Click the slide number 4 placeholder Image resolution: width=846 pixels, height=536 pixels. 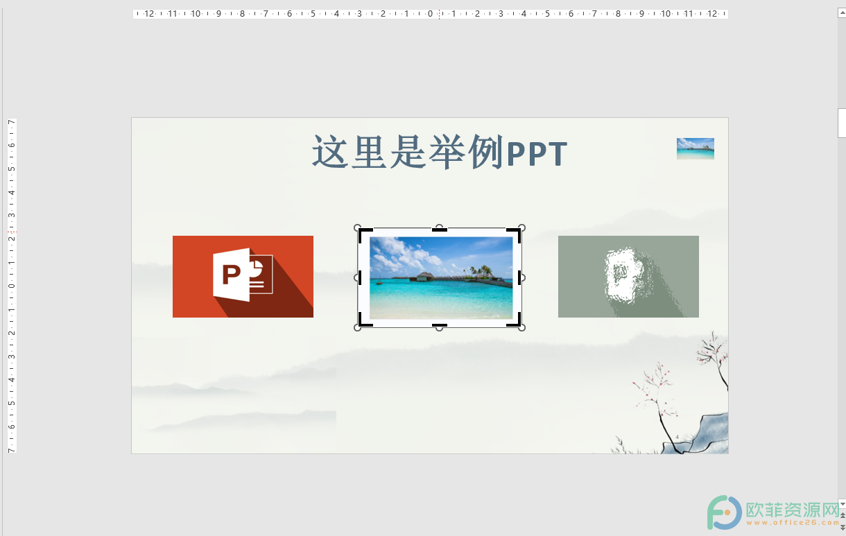[x=677, y=438]
